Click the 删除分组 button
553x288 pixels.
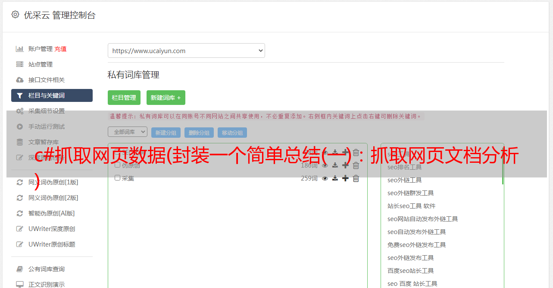[x=199, y=133]
